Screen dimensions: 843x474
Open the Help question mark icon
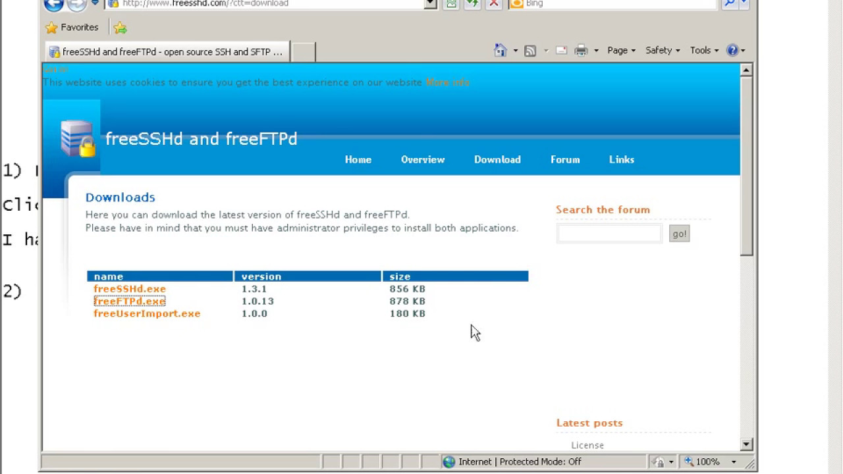732,50
